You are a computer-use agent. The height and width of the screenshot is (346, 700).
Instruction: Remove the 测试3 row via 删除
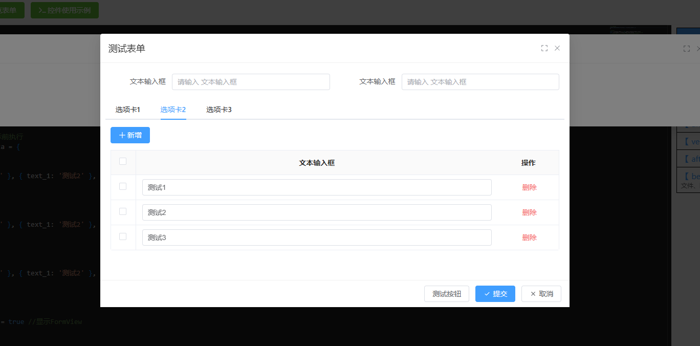point(529,237)
